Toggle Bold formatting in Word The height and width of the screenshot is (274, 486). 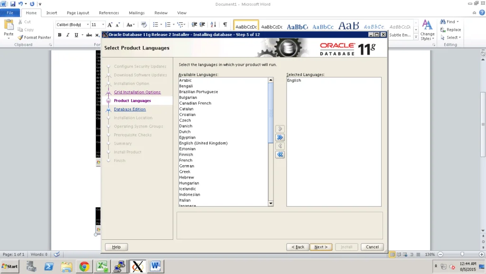59,35
